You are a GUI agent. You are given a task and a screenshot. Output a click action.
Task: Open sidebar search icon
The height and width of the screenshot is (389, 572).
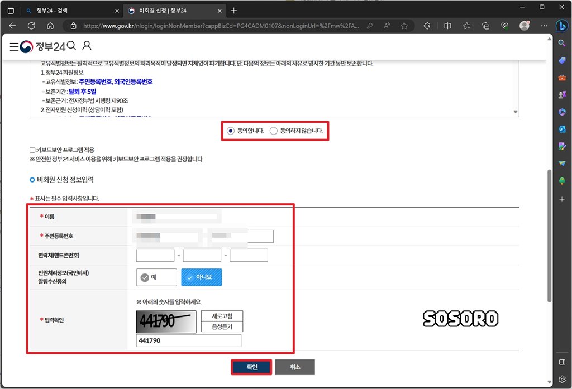coord(562,43)
